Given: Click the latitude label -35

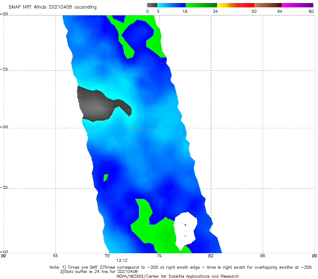Looking at the screenshot, I should point(4,187).
